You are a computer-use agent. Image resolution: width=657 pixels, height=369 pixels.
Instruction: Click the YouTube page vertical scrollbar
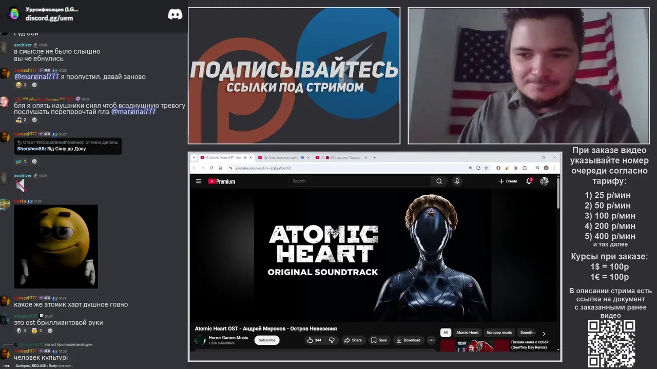coord(558,192)
